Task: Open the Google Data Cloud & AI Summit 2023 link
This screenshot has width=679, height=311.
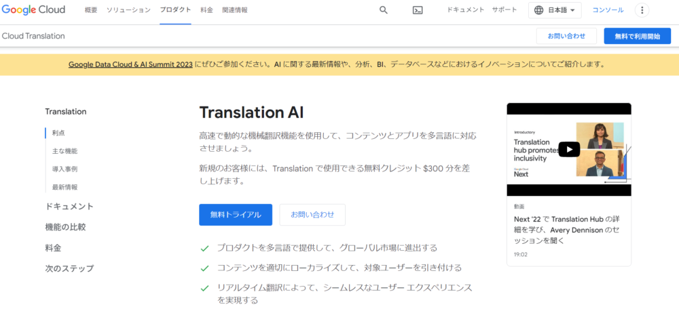Action: tap(130, 65)
